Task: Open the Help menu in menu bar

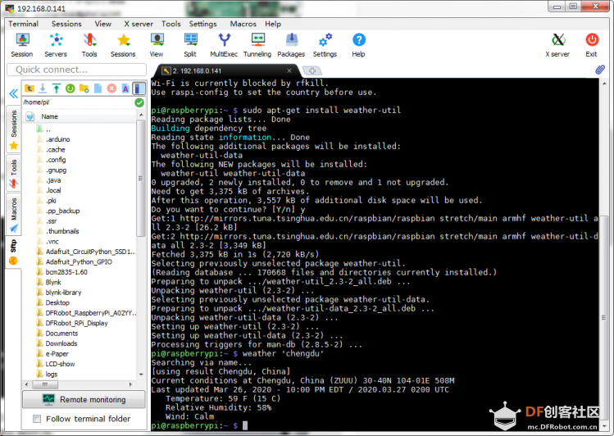Action: coord(273,24)
